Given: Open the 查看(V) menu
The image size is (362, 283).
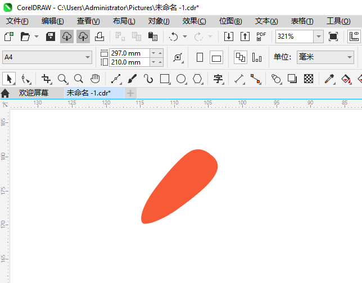Looking at the screenshot, I should (88, 21).
